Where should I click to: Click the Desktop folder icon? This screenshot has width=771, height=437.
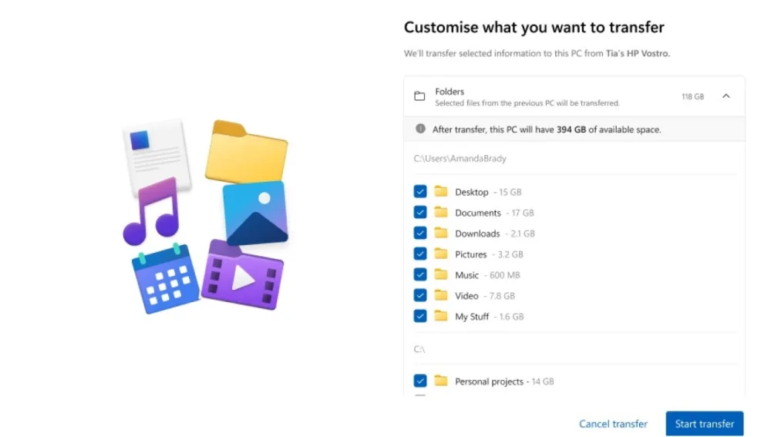[x=441, y=191]
